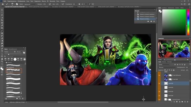Click the Navigator preview thumbnail

[174, 49]
